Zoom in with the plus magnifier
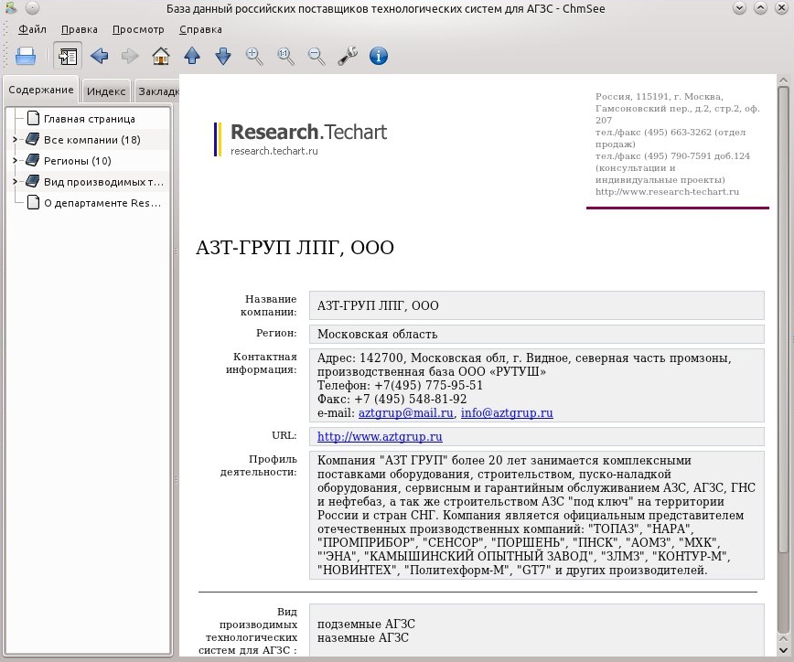Image resolution: width=794 pixels, height=662 pixels. [254, 56]
